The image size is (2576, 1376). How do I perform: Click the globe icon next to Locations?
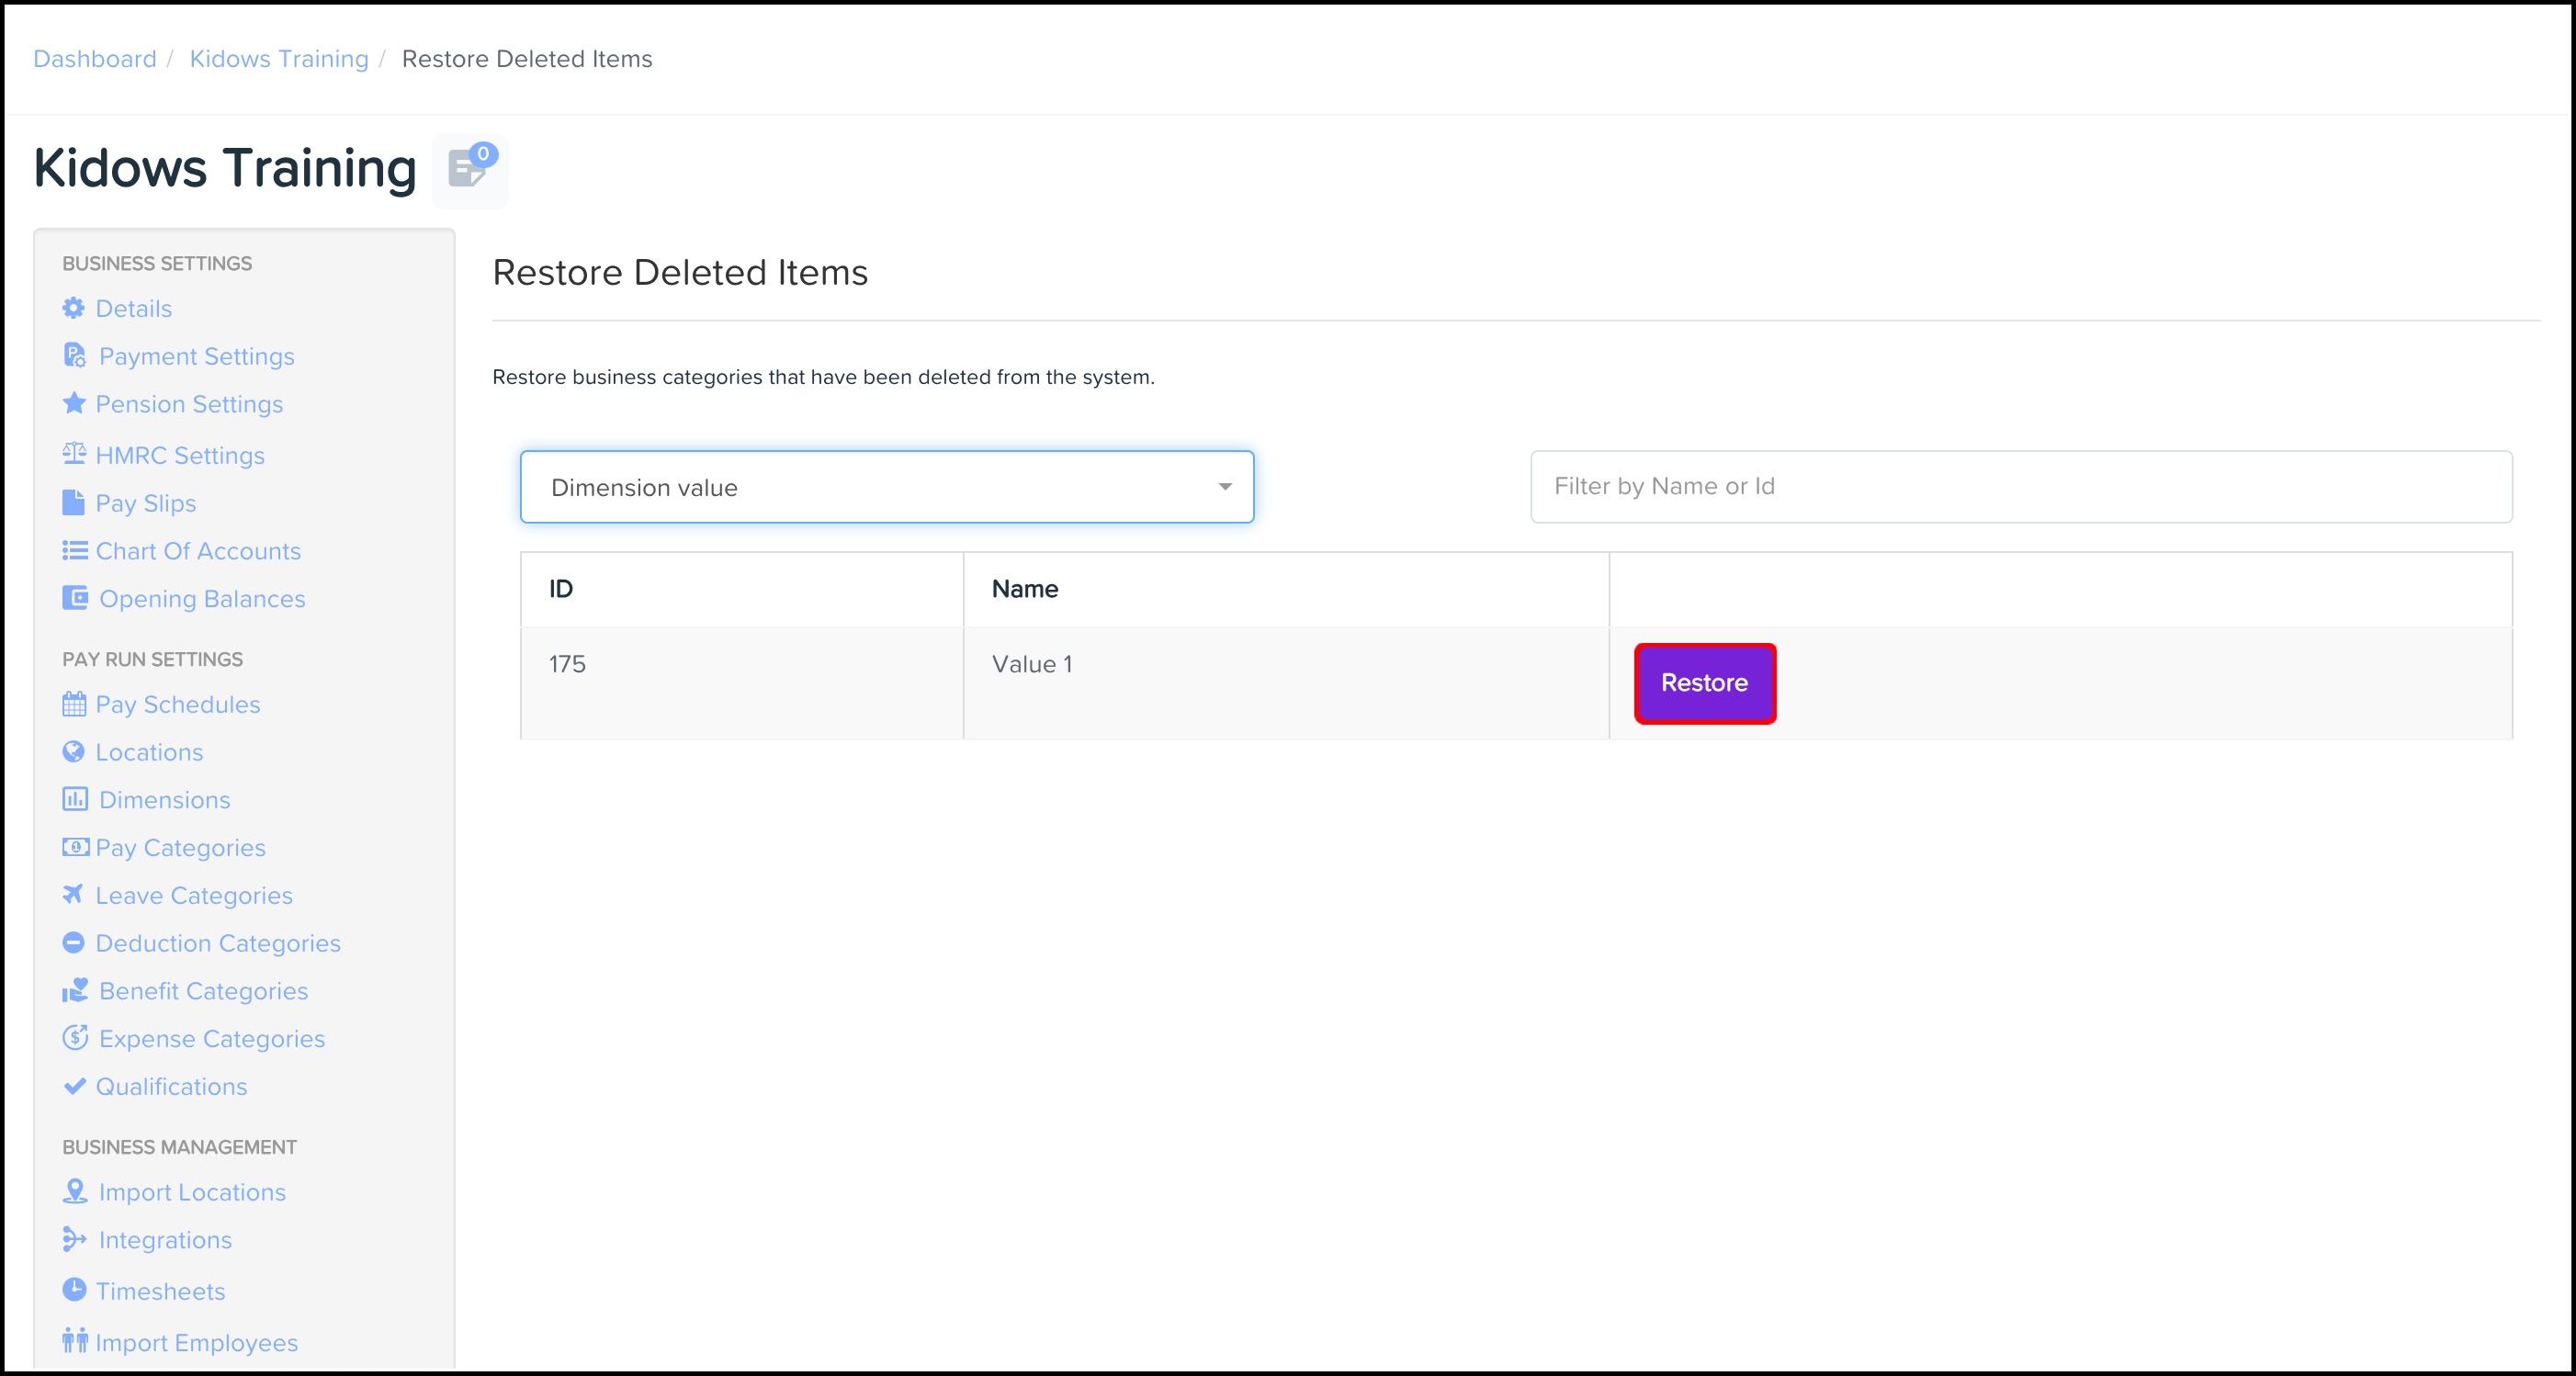coord(74,752)
